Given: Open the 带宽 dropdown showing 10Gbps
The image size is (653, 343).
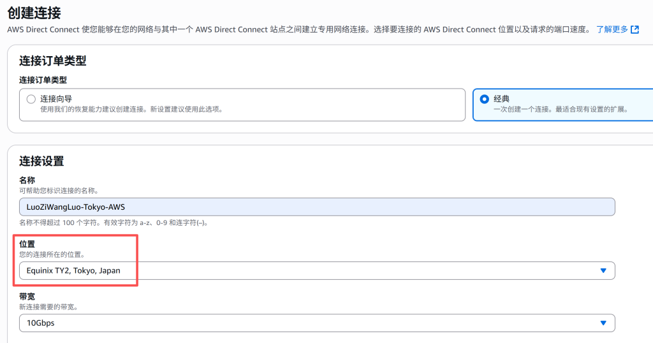Looking at the screenshot, I should coord(316,323).
